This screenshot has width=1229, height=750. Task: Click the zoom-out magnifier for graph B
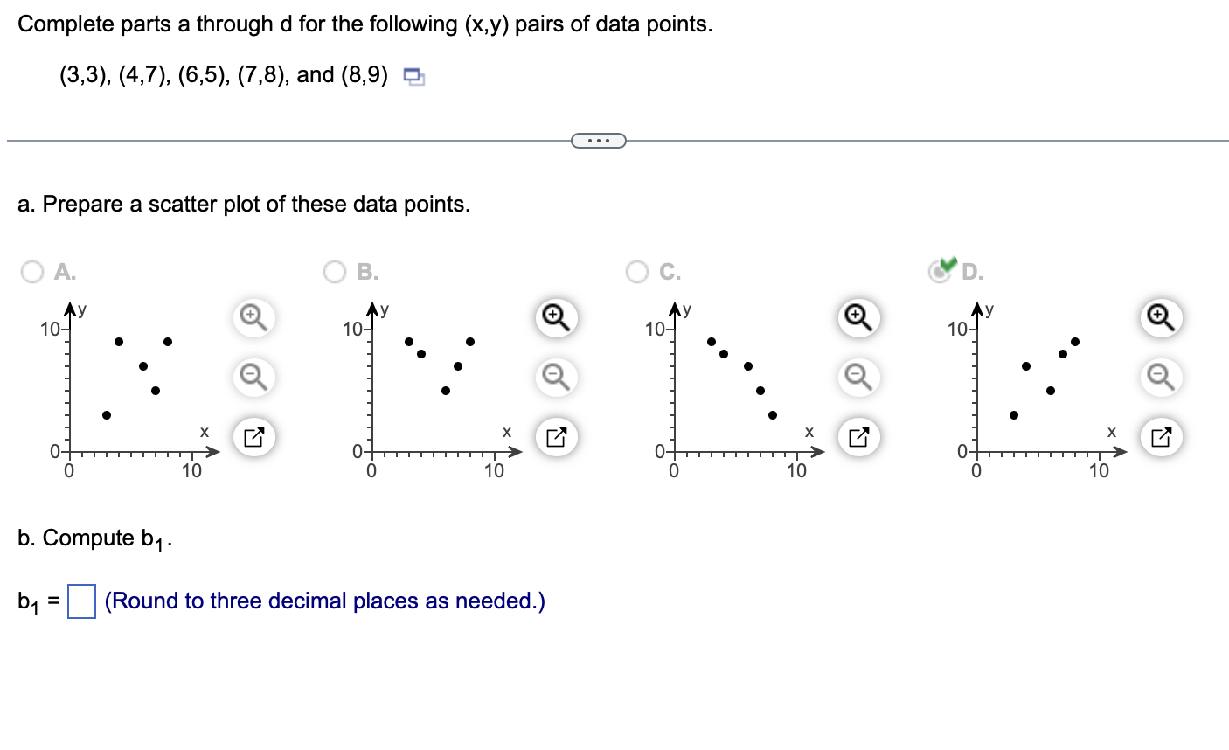click(x=556, y=378)
